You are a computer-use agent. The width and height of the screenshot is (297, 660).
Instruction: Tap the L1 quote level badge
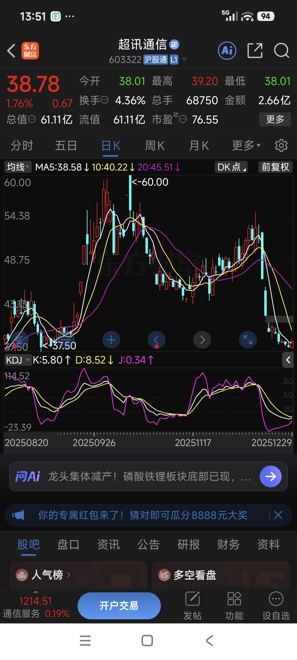[x=174, y=59]
